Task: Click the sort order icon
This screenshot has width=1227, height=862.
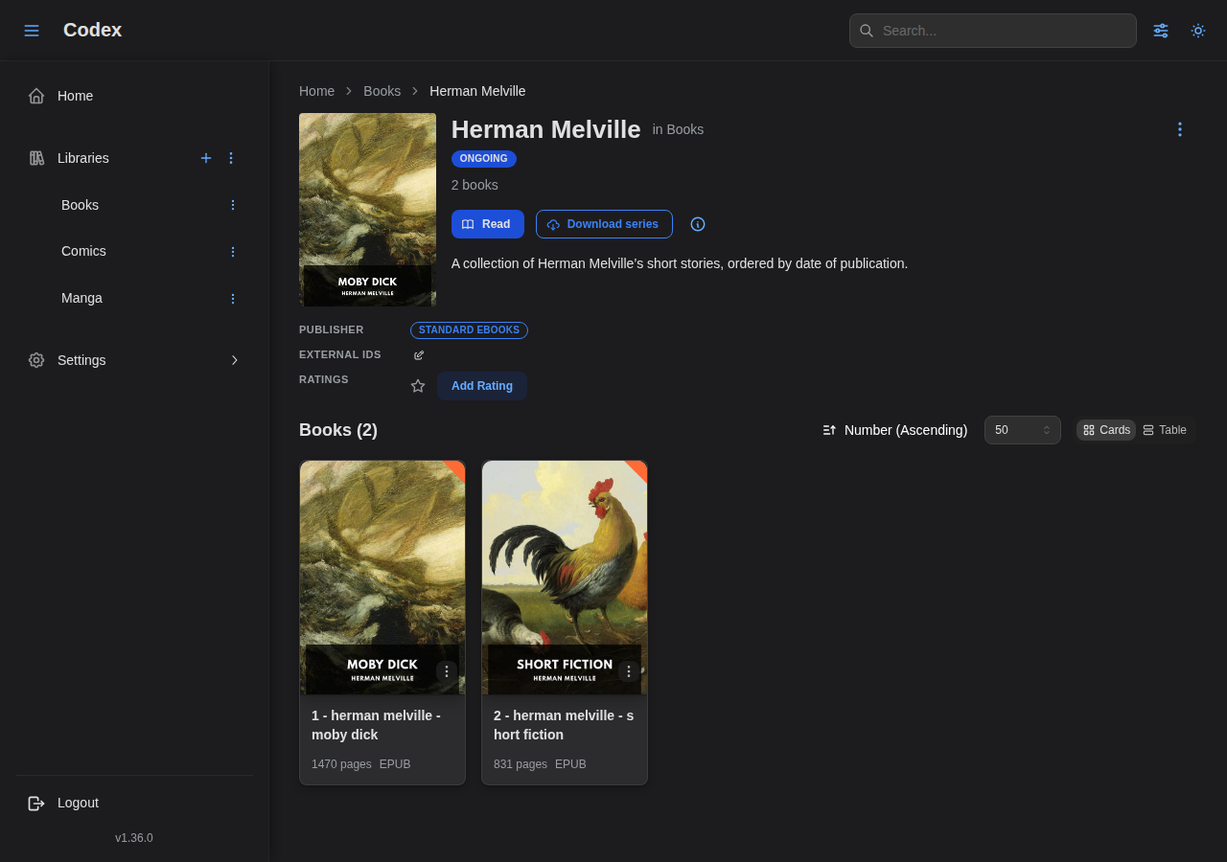Action: pyautogui.click(x=829, y=430)
